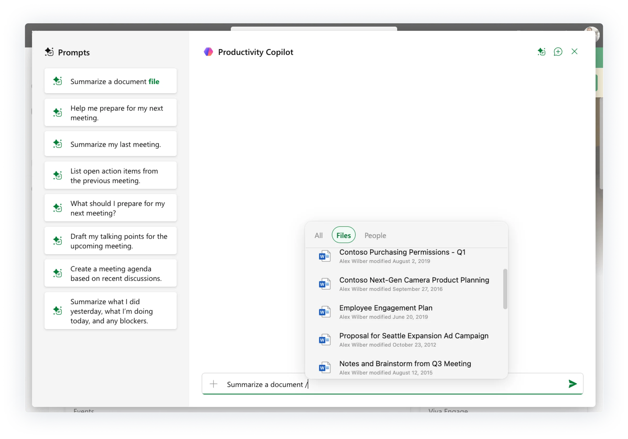The image size is (628, 439).
Task: Click 'Alex Wilber modified September 27, 2016' text
Action: 391,289
